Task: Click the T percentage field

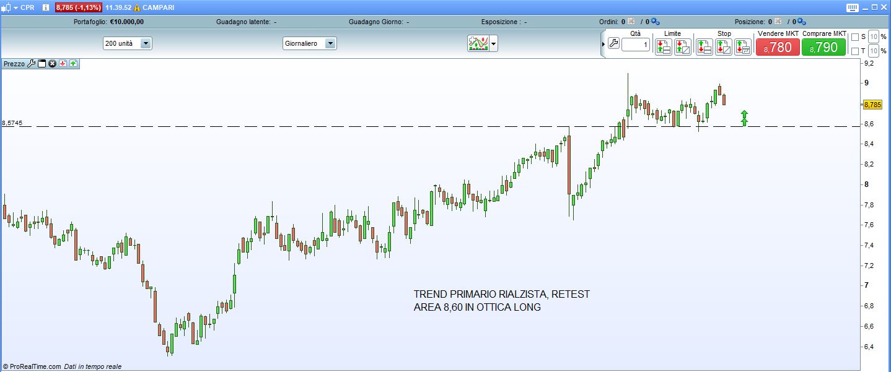Action: [874, 50]
